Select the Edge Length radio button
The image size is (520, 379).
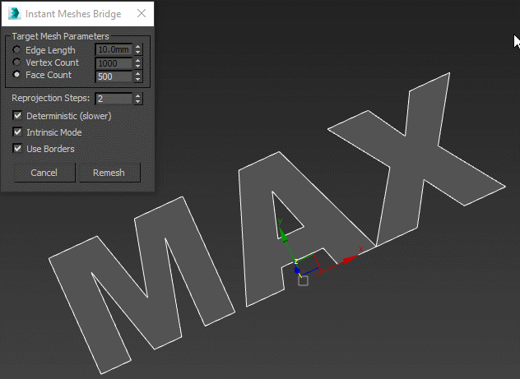[x=16, y=50]
